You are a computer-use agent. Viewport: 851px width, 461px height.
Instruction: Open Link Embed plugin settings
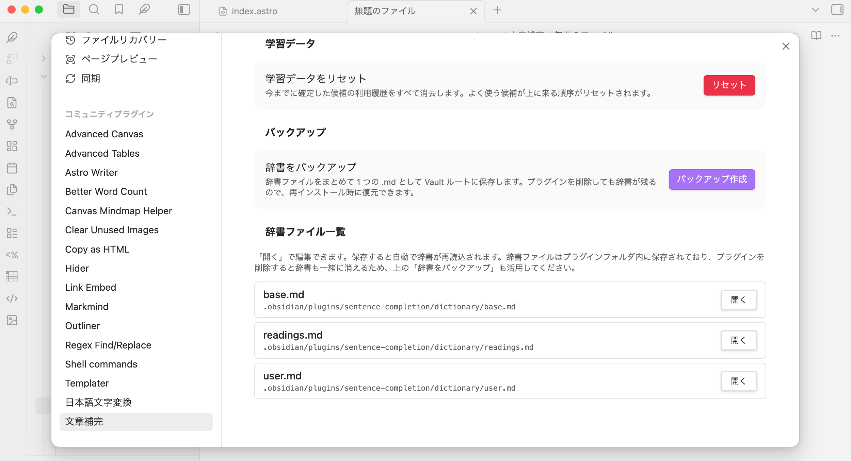136,287
